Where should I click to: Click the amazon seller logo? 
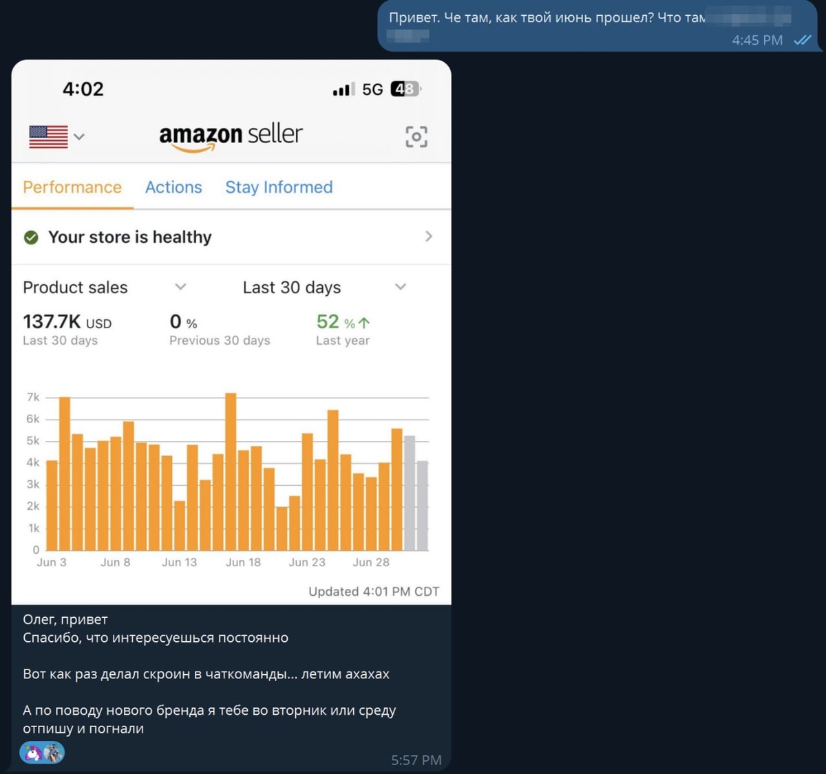(231, 136)
